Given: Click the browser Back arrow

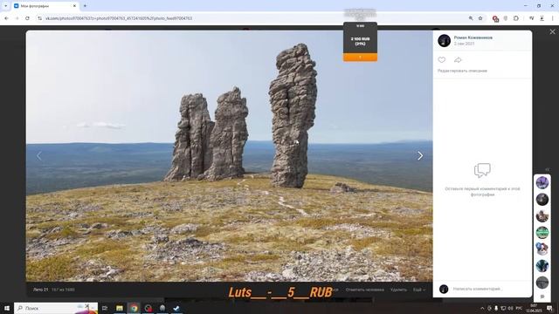Looking at the screenshot, I should click(x=6, y=18).
